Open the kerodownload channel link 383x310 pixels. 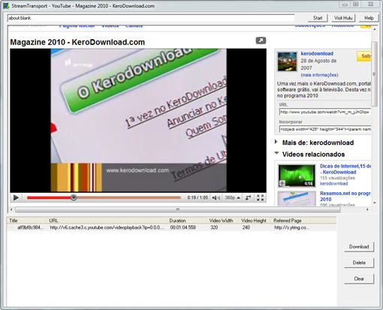(317, 53)
